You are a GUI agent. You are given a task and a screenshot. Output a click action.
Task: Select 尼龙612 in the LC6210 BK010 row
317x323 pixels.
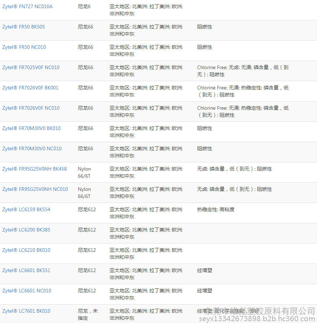tap(87, 250)
